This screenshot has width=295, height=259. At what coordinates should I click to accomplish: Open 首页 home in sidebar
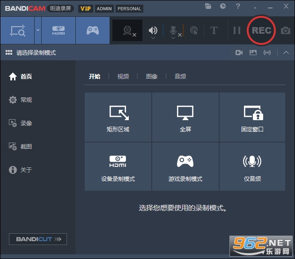tap(20, 77)
